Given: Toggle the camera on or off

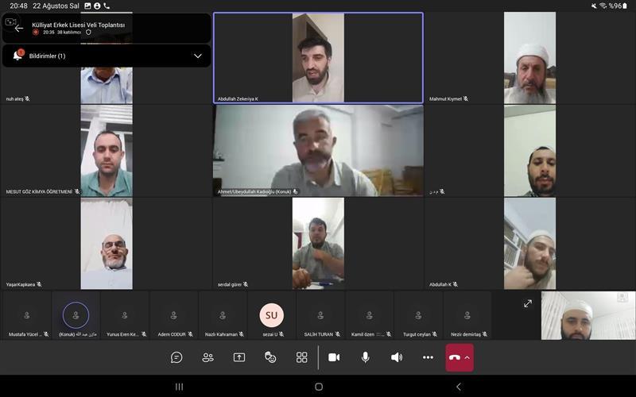Looking at the screenshot, I should [x=334, y=357].
